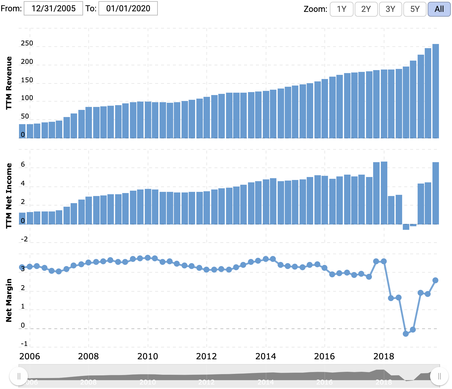
Task: Click the 2012 x-axis label
Action: [206, 356]
